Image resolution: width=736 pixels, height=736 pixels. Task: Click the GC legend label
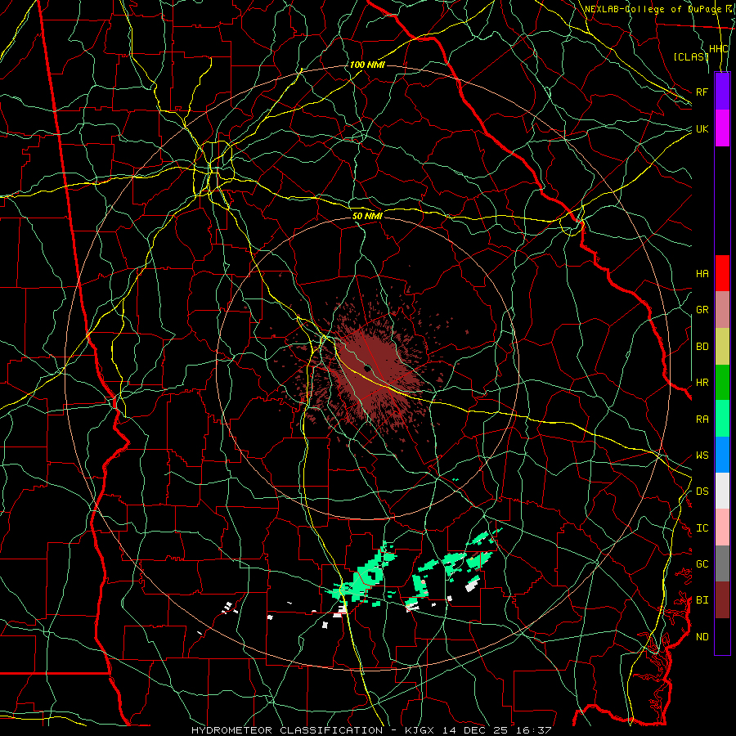point(702,564)
